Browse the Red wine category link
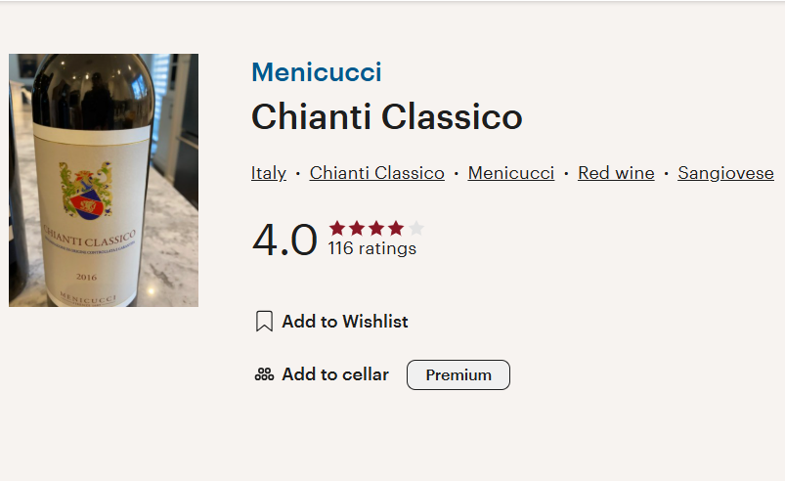Viewport: 785px width, 481px height. coord(616,173)
